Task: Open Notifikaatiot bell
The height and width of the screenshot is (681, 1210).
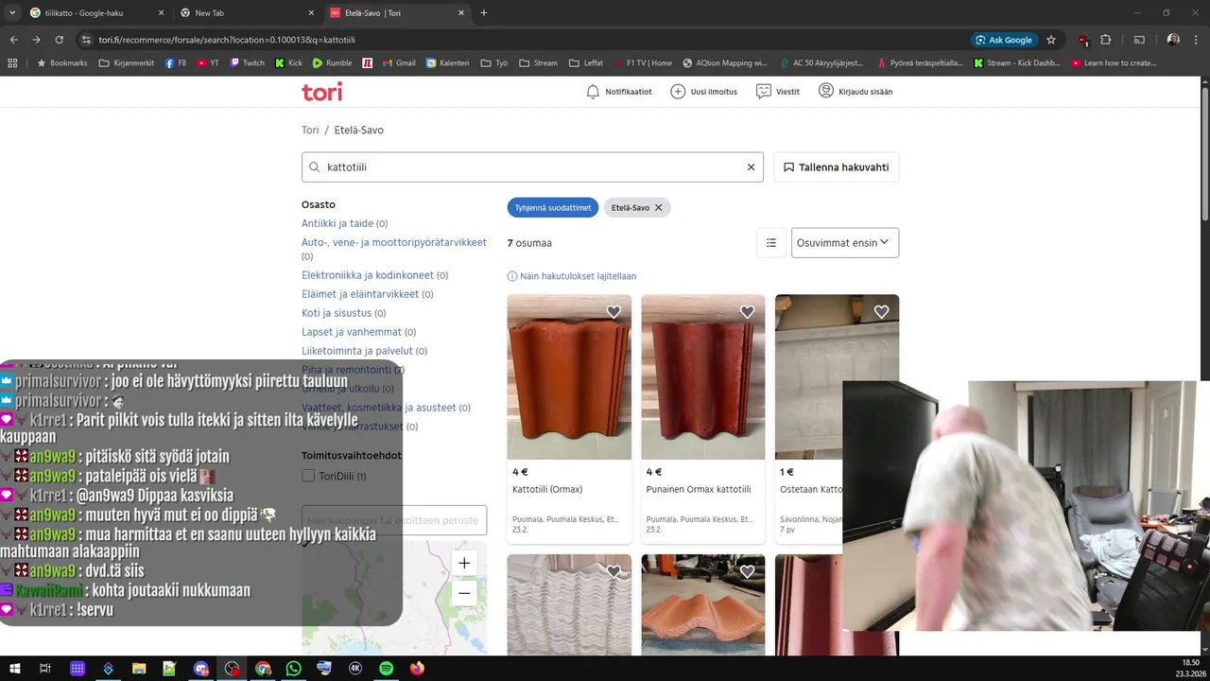Action: point(619,92)
